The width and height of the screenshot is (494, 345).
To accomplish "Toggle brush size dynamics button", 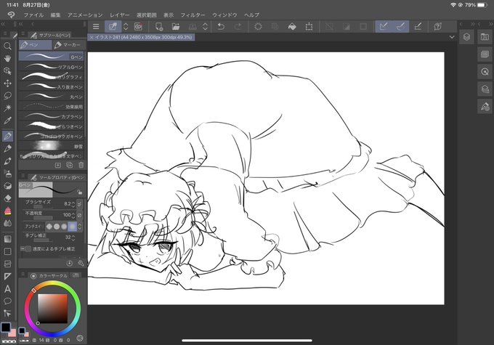I will pyautogui.click(x=79, y=204).
